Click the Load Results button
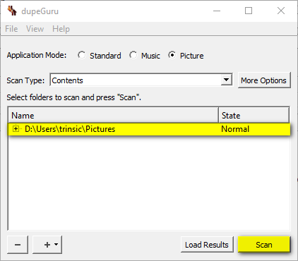The image size is (298, 261). (x=207, y=245)
